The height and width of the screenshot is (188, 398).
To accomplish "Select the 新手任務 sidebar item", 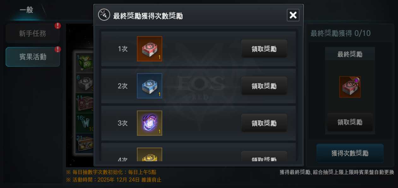I will [33, 34].
